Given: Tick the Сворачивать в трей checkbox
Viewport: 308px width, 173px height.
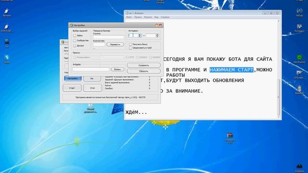Looking at the screenshot, I should pos(130,48).
